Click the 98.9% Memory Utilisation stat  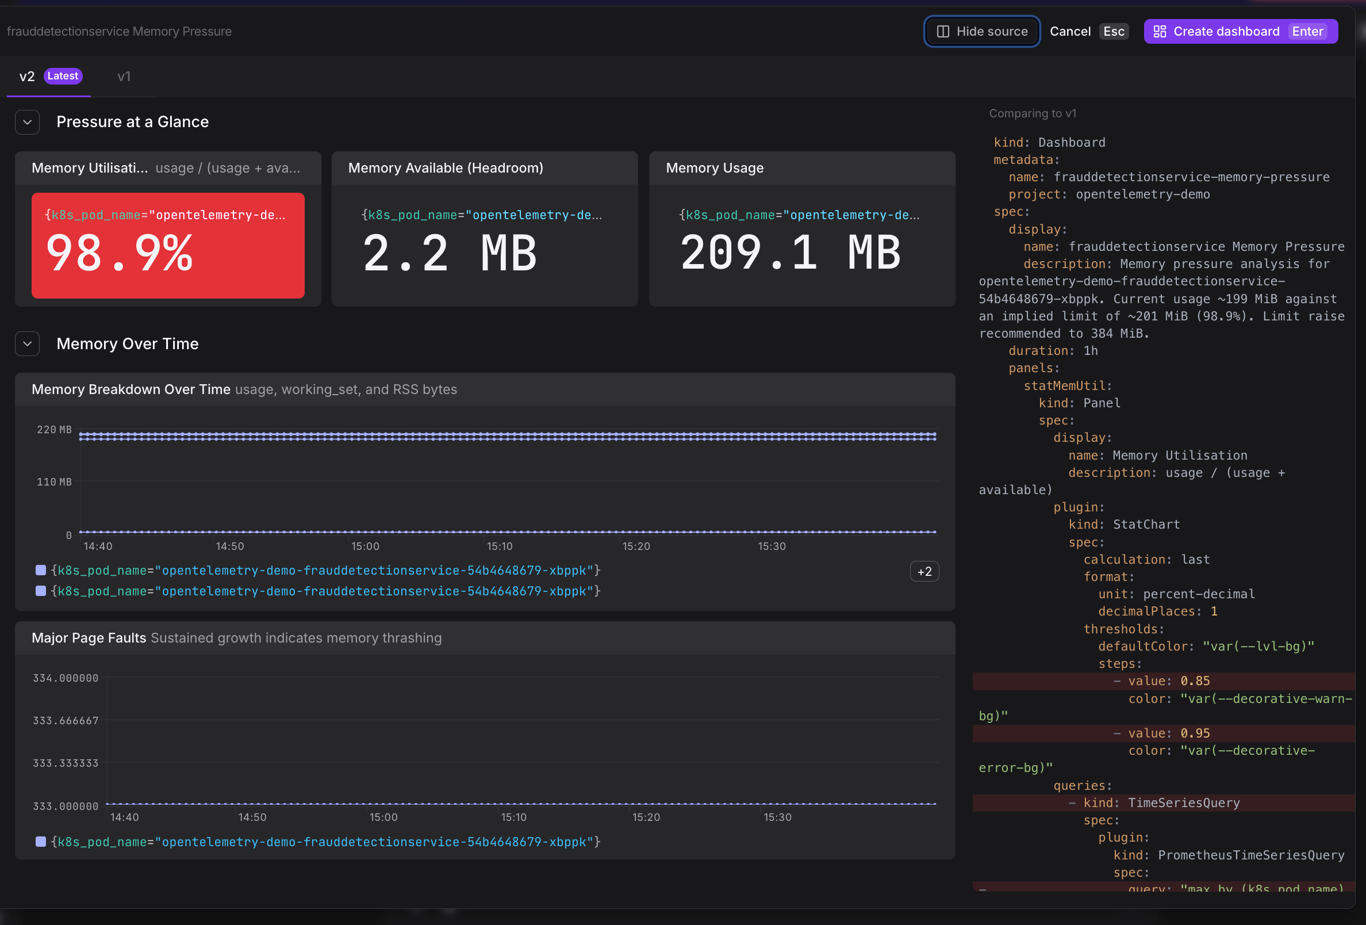pos(167,245)
